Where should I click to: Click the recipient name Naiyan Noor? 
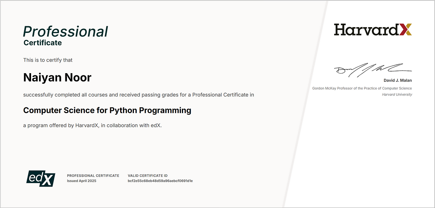pyautogui.click(x=57, y=77)
